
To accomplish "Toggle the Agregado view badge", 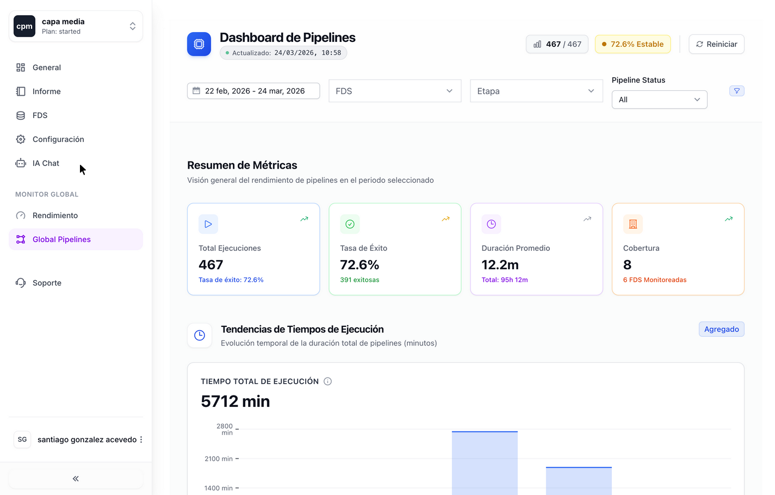I will click(x=721, y=329).
